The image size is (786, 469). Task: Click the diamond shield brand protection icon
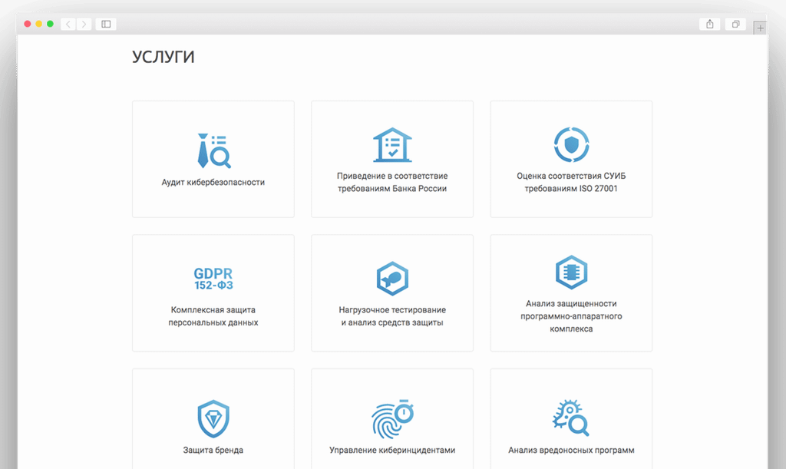(x=213, y=419)
